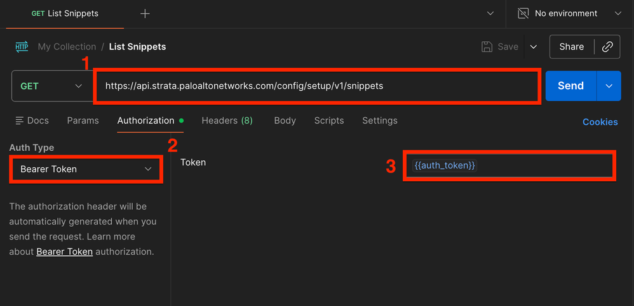This screenshot has height=306, width=634.
Task: Click the Save floppy disk icon
Action: (x=487, y=47)
